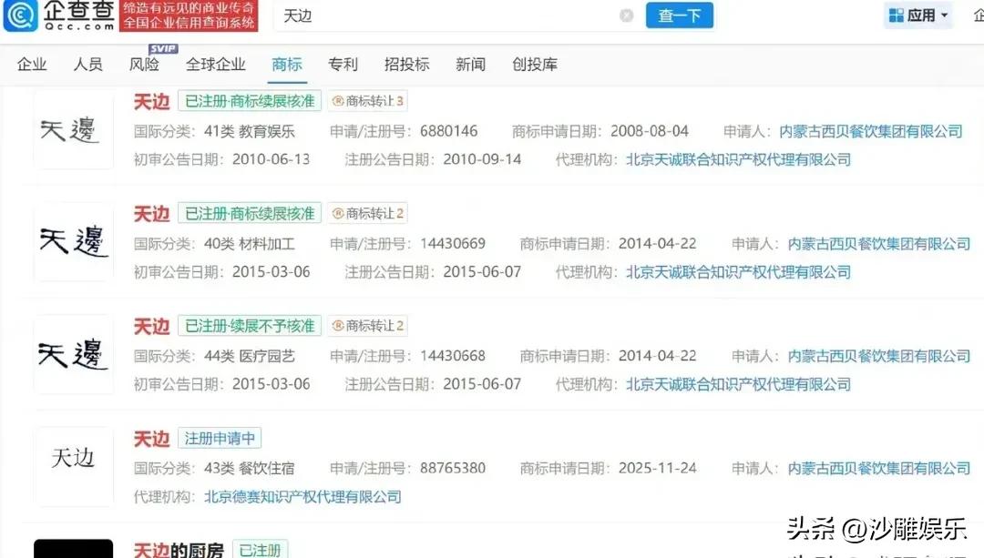Click the 查一下 search button
The image size is (984, 558).
[x=680, y=15]
